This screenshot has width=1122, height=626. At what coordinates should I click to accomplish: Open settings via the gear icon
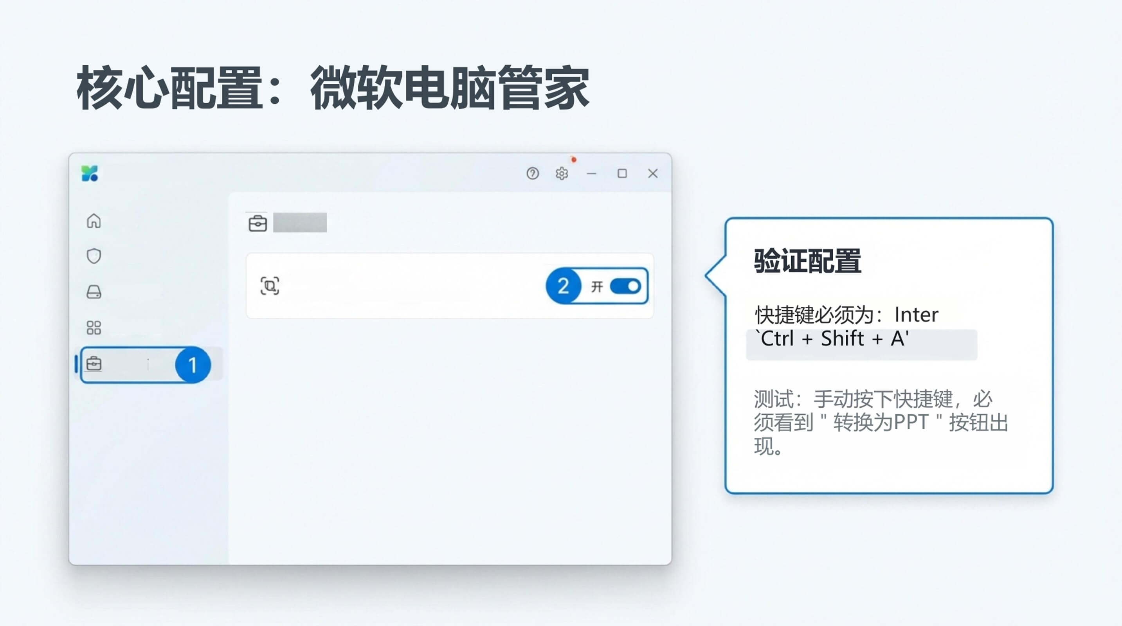562,174
